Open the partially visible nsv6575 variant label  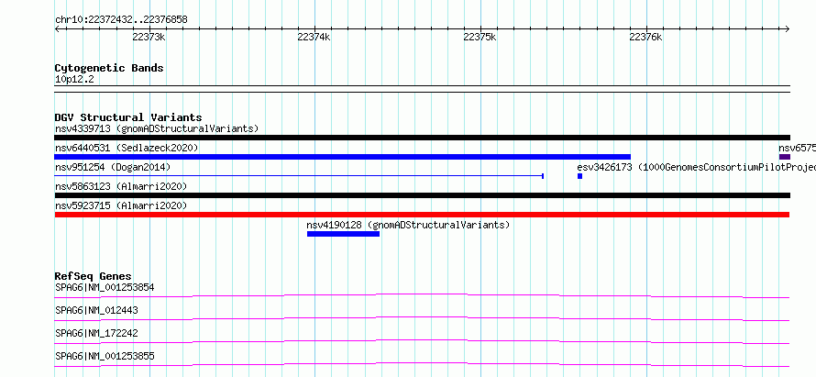tap(798, 148)
